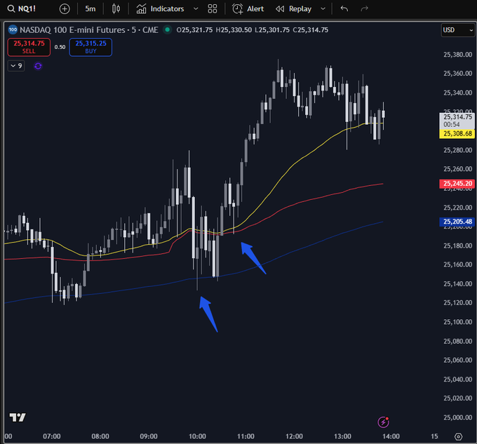The width and height of the screenshot is (477, 444).
Task: Click the close value C25,314.75
Action: tap(311, 29)
